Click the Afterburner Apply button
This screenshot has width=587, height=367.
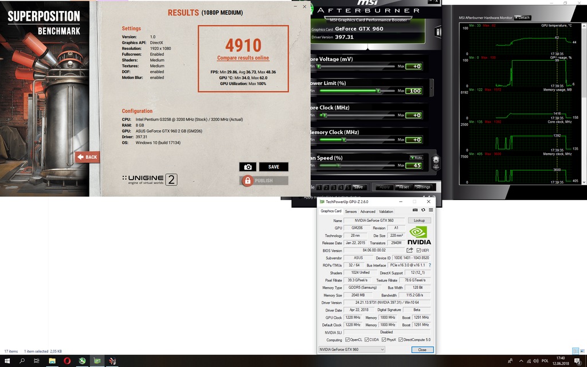coord(385,187)
